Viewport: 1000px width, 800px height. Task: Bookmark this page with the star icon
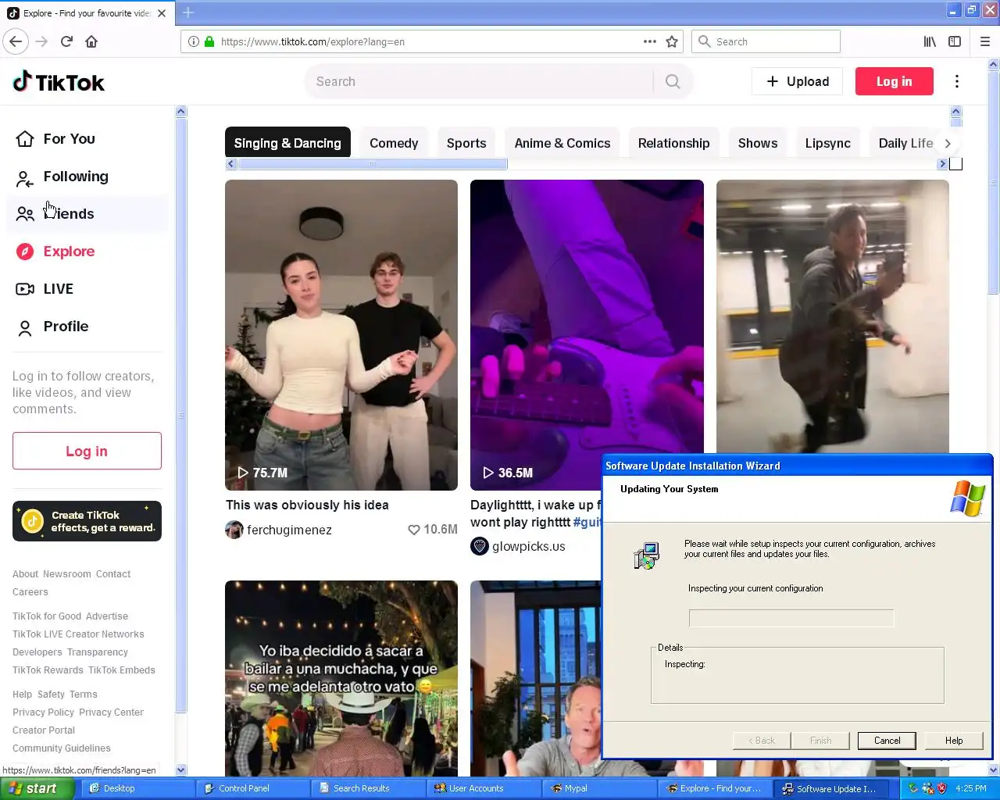click(672, 41)
